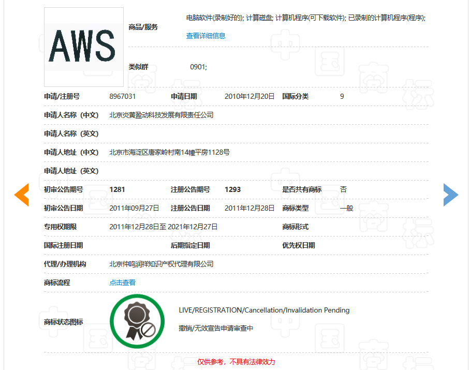470x370 pixels.
Task: Click the orange previous-record arrow
Action: (x=21, y=195)
